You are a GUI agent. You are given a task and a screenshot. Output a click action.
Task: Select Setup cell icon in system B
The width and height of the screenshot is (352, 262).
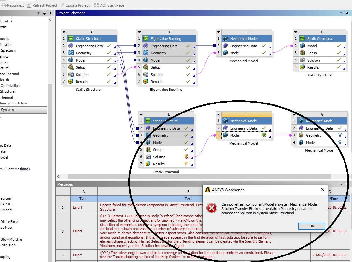(146, 67)
